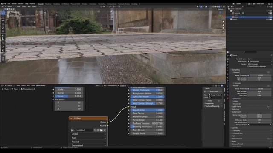This screenshot has width=273, height=153.
Task: Hide Collection using eye icon in outliner
Action: [x=269, y=11]
